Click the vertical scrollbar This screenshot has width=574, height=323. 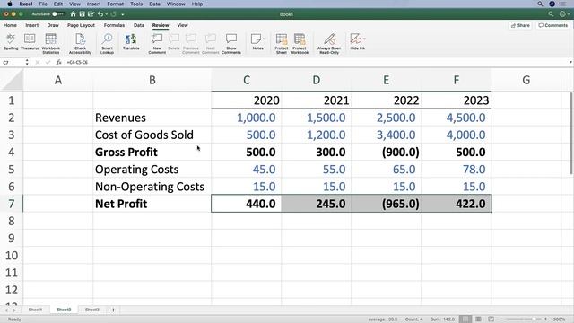(x=570, y=134)
